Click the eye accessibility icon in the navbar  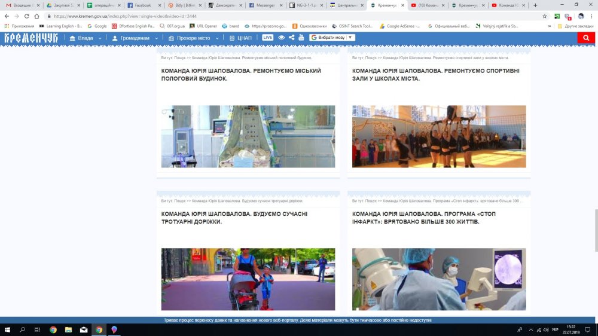click(282, 38)
